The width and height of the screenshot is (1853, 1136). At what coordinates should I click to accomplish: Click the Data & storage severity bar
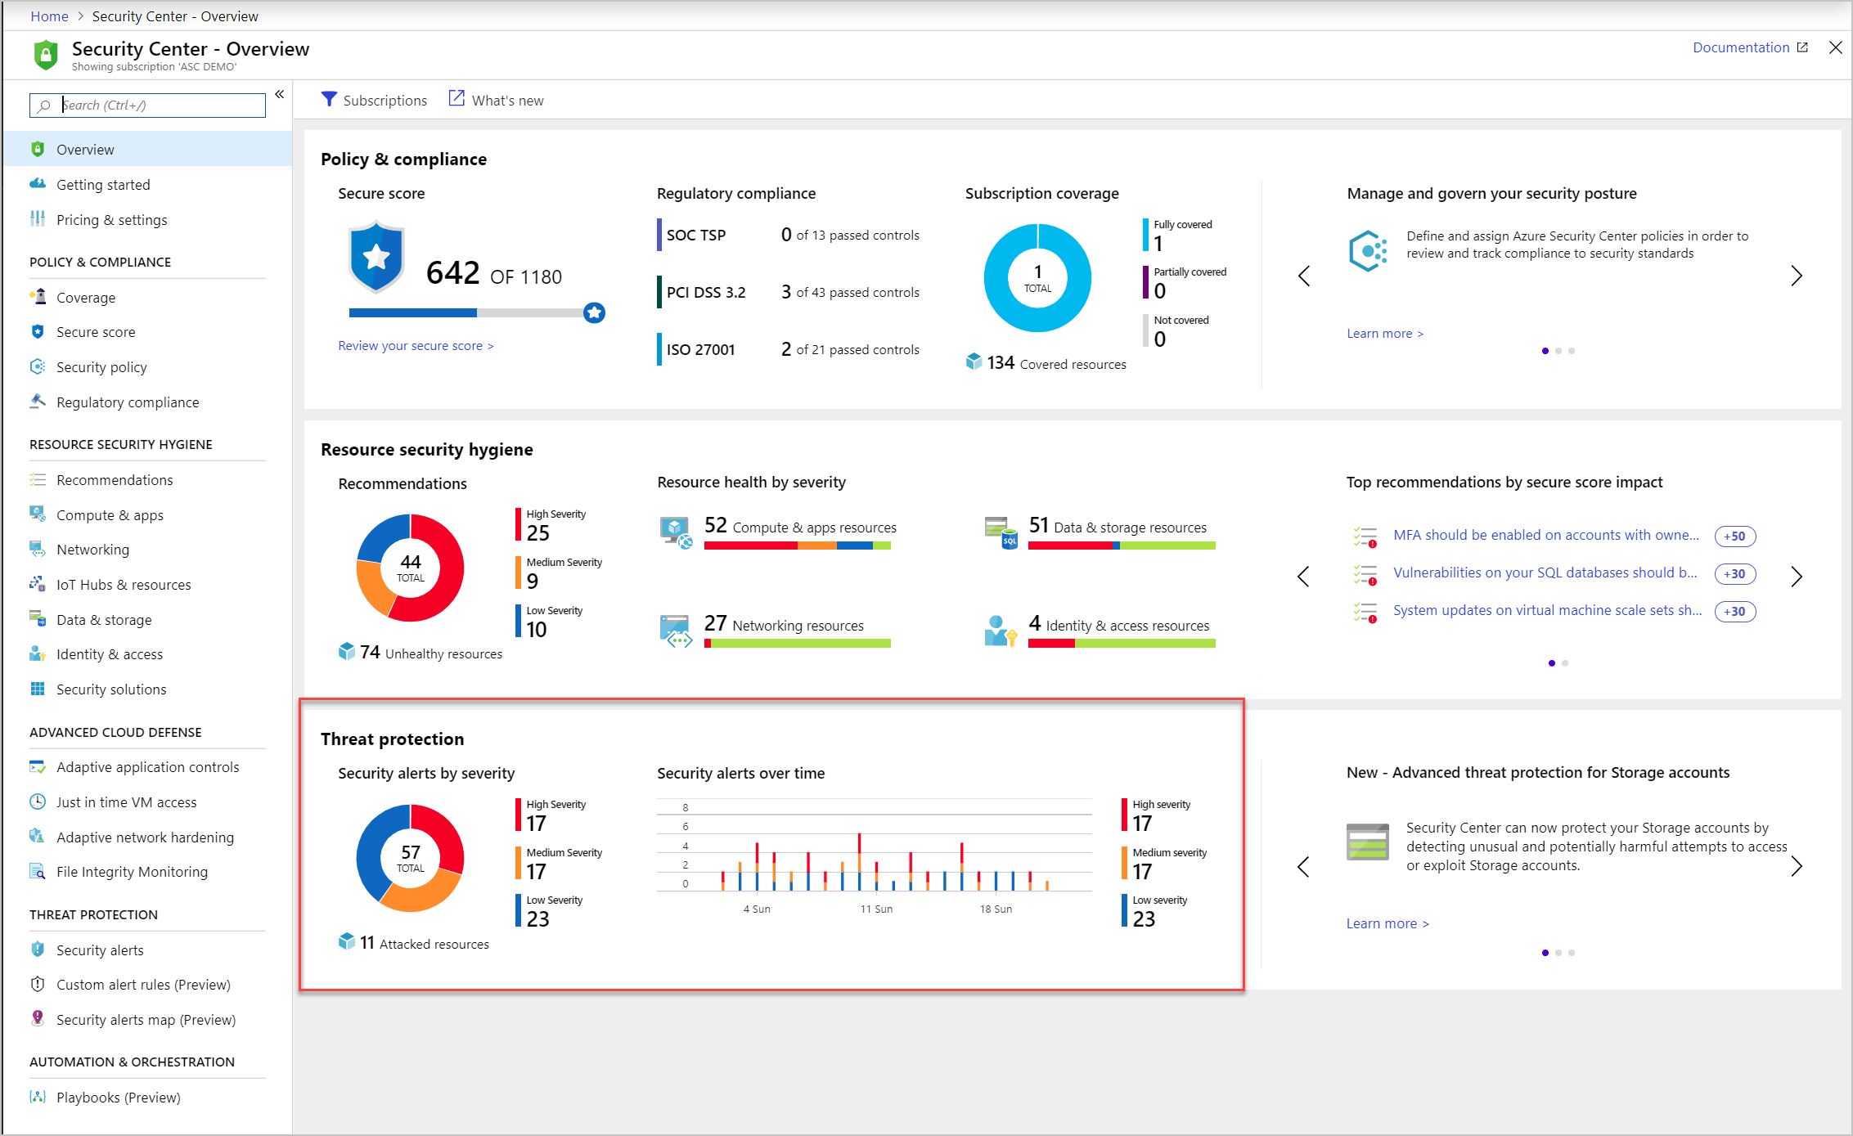click(1122, 546)
